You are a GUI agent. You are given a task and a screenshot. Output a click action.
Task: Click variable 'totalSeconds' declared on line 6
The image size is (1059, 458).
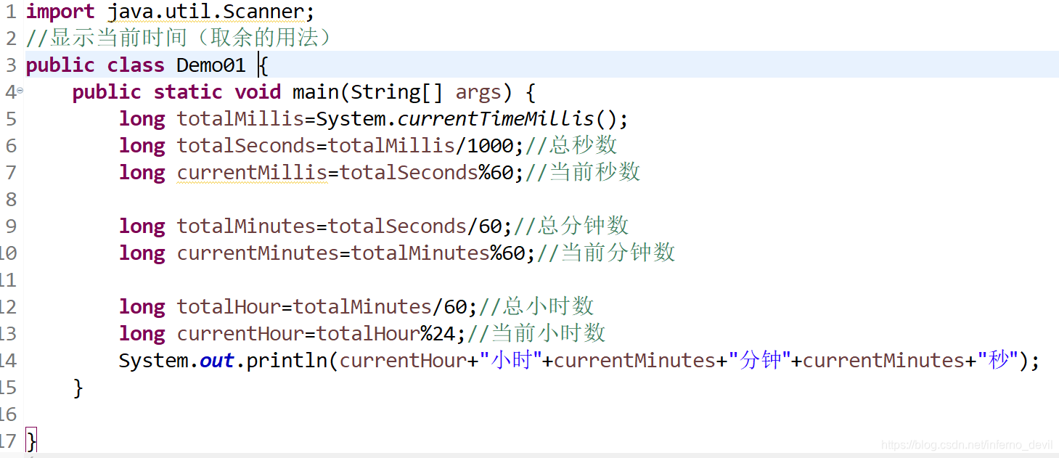point(246,146)
